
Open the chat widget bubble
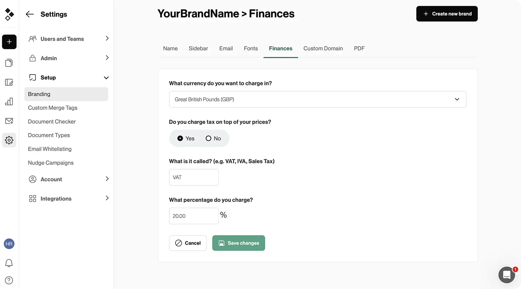tap(506, 275)
